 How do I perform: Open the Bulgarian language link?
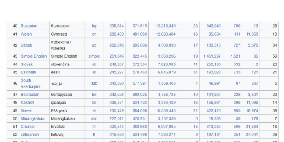pyautogui.click(x=29, y=26)
